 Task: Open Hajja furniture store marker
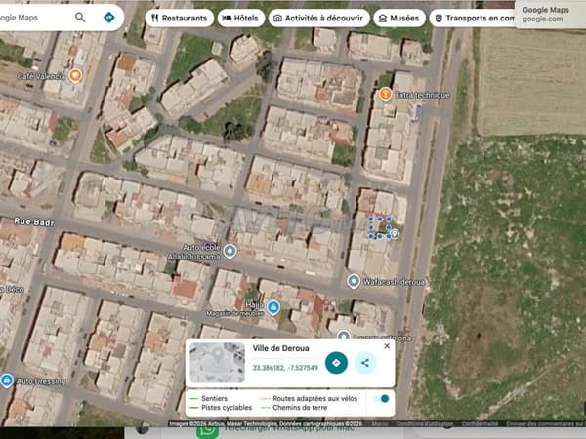tap(273, 307)
